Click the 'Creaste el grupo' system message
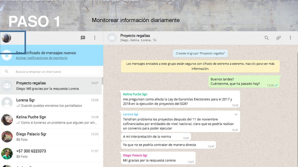Image resolution: width=298 pixels, height=167 pixels. point(200,53)
